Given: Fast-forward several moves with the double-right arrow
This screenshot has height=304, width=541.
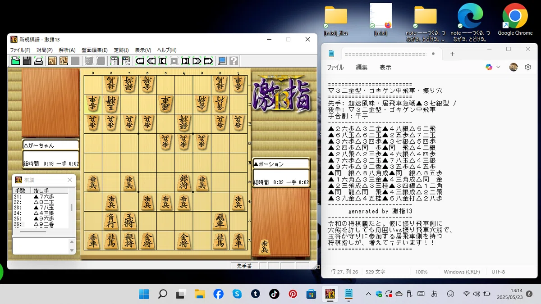Looking at the screenshot, I should [197, 61].
